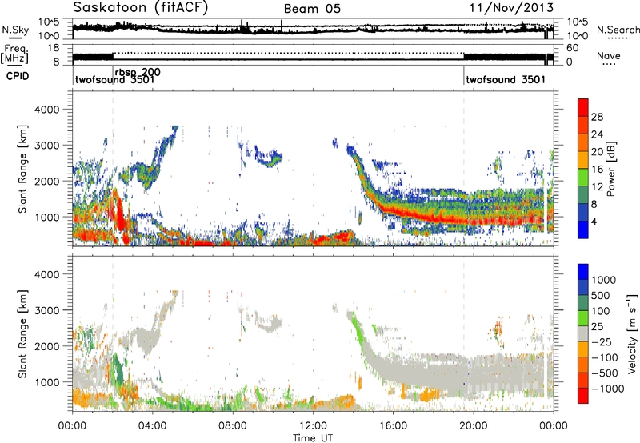Click the '18' frequency axis tick
The image size is (640, 443).
53,48
